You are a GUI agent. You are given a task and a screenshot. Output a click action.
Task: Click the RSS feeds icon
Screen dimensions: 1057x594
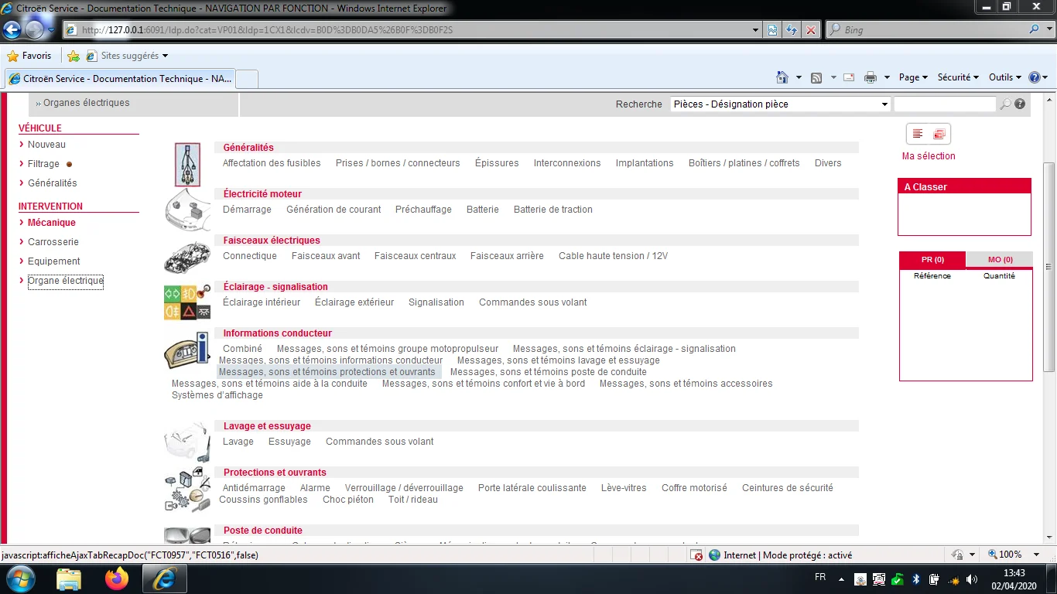coord(816,77)
